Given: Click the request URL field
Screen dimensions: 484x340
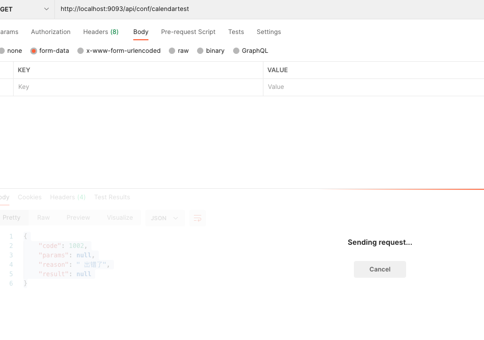Looking at the screenshot, I should (x=269, y=9).
